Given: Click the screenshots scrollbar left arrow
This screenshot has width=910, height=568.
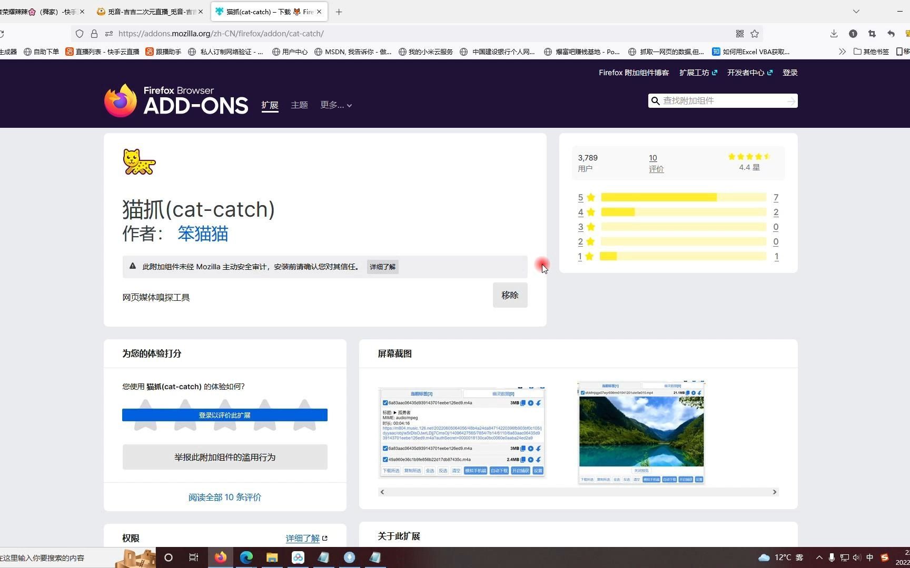Looking at the screenshot, I should pyautogui.click(x=382, y=492).
